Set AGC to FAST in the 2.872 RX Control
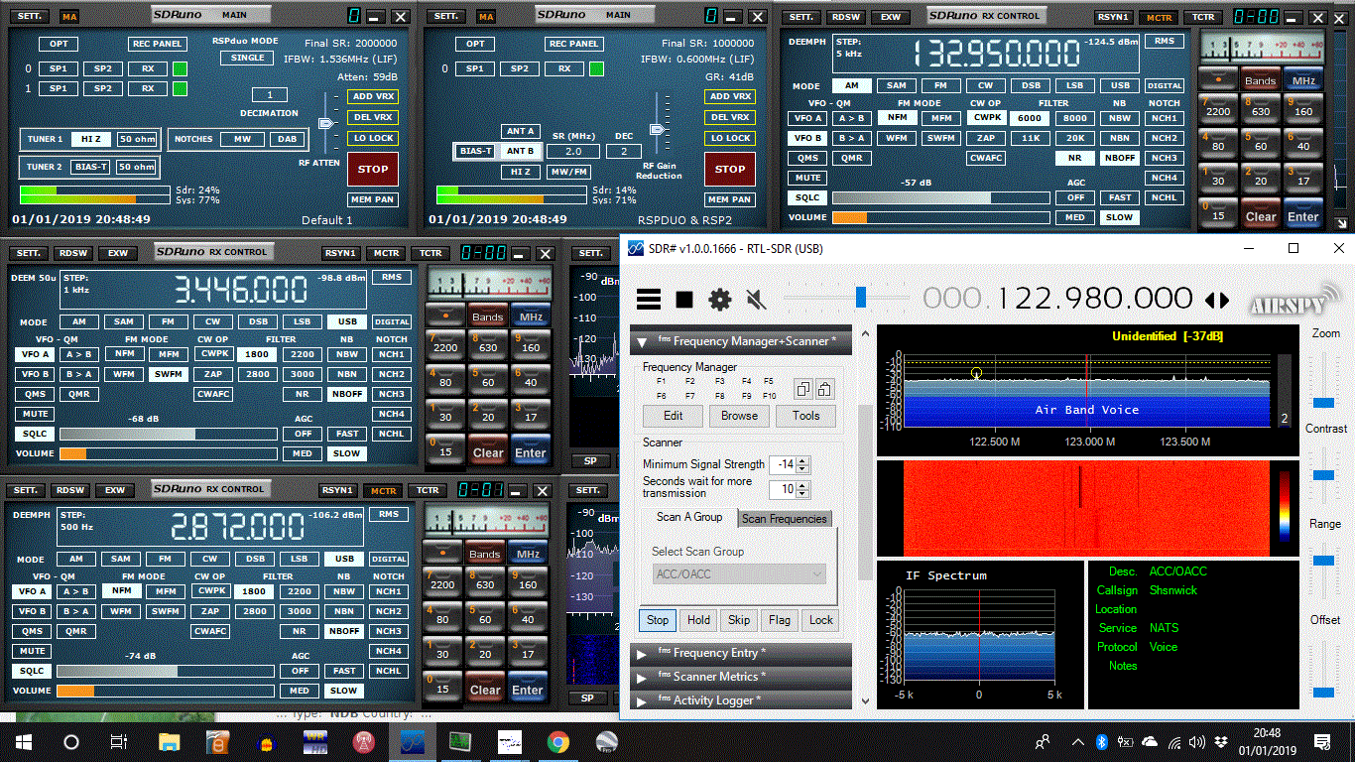The image size is (1355, 762). tap(344, 671)
